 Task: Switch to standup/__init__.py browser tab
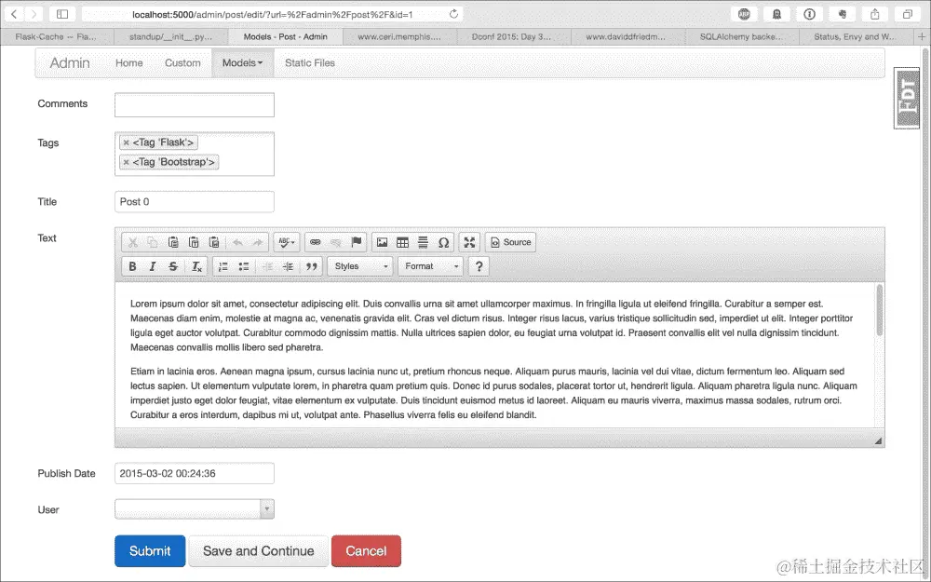(170, 37)
